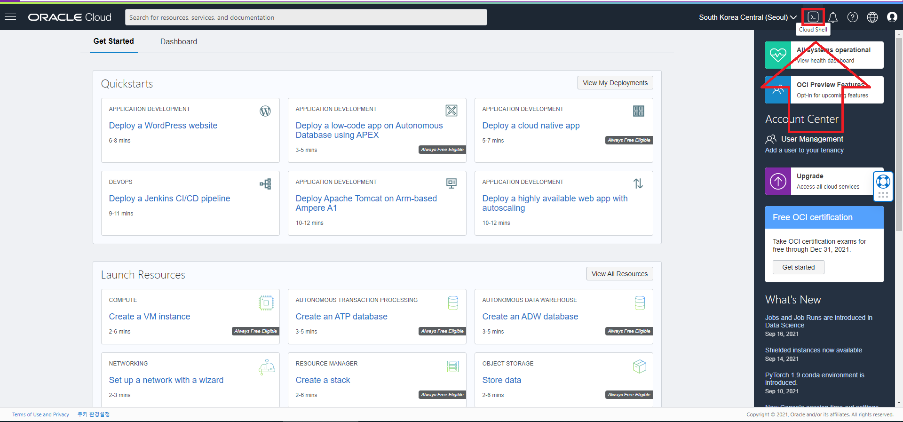Click the Korean cookie preferences link
Image resolution: width=903 pixels, height=422 pixels.
(x=94, y=414)
